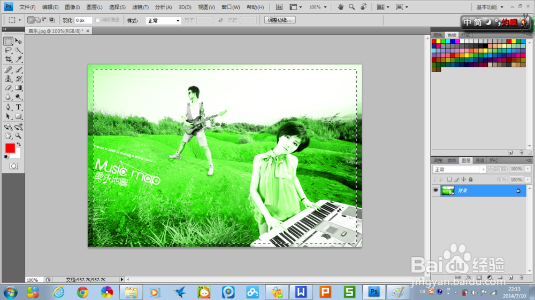Select the Clone Stamp tool
The image size is (535, 300).
[x=8, y=78]
